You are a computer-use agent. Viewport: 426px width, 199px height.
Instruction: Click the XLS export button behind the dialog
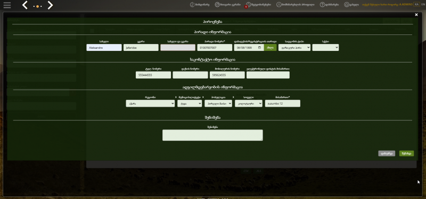click(259, 171)
